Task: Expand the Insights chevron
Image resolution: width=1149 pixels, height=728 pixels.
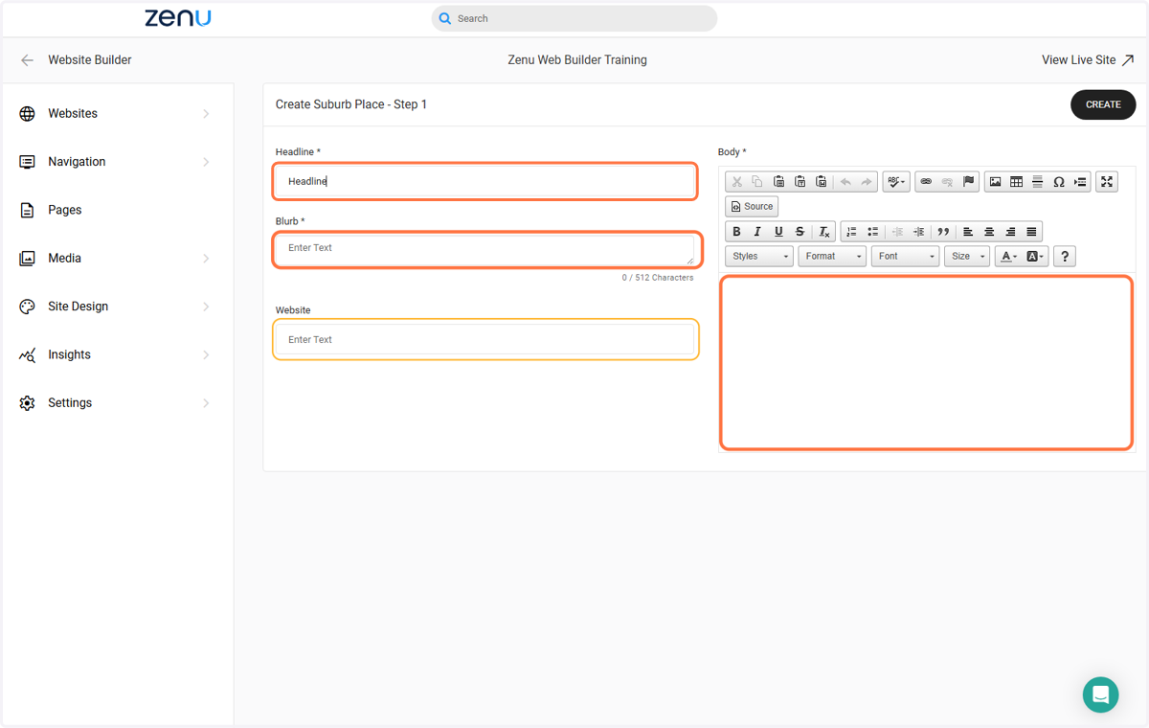Action: (x=206, y=354)
